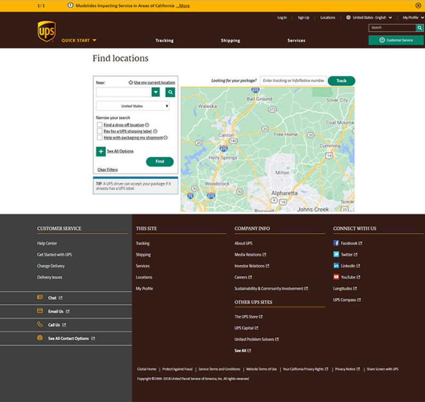Open Help Center footer link
Image resolution: width=425 pixels, height=402 pixels.
click(x=47, y=243)
